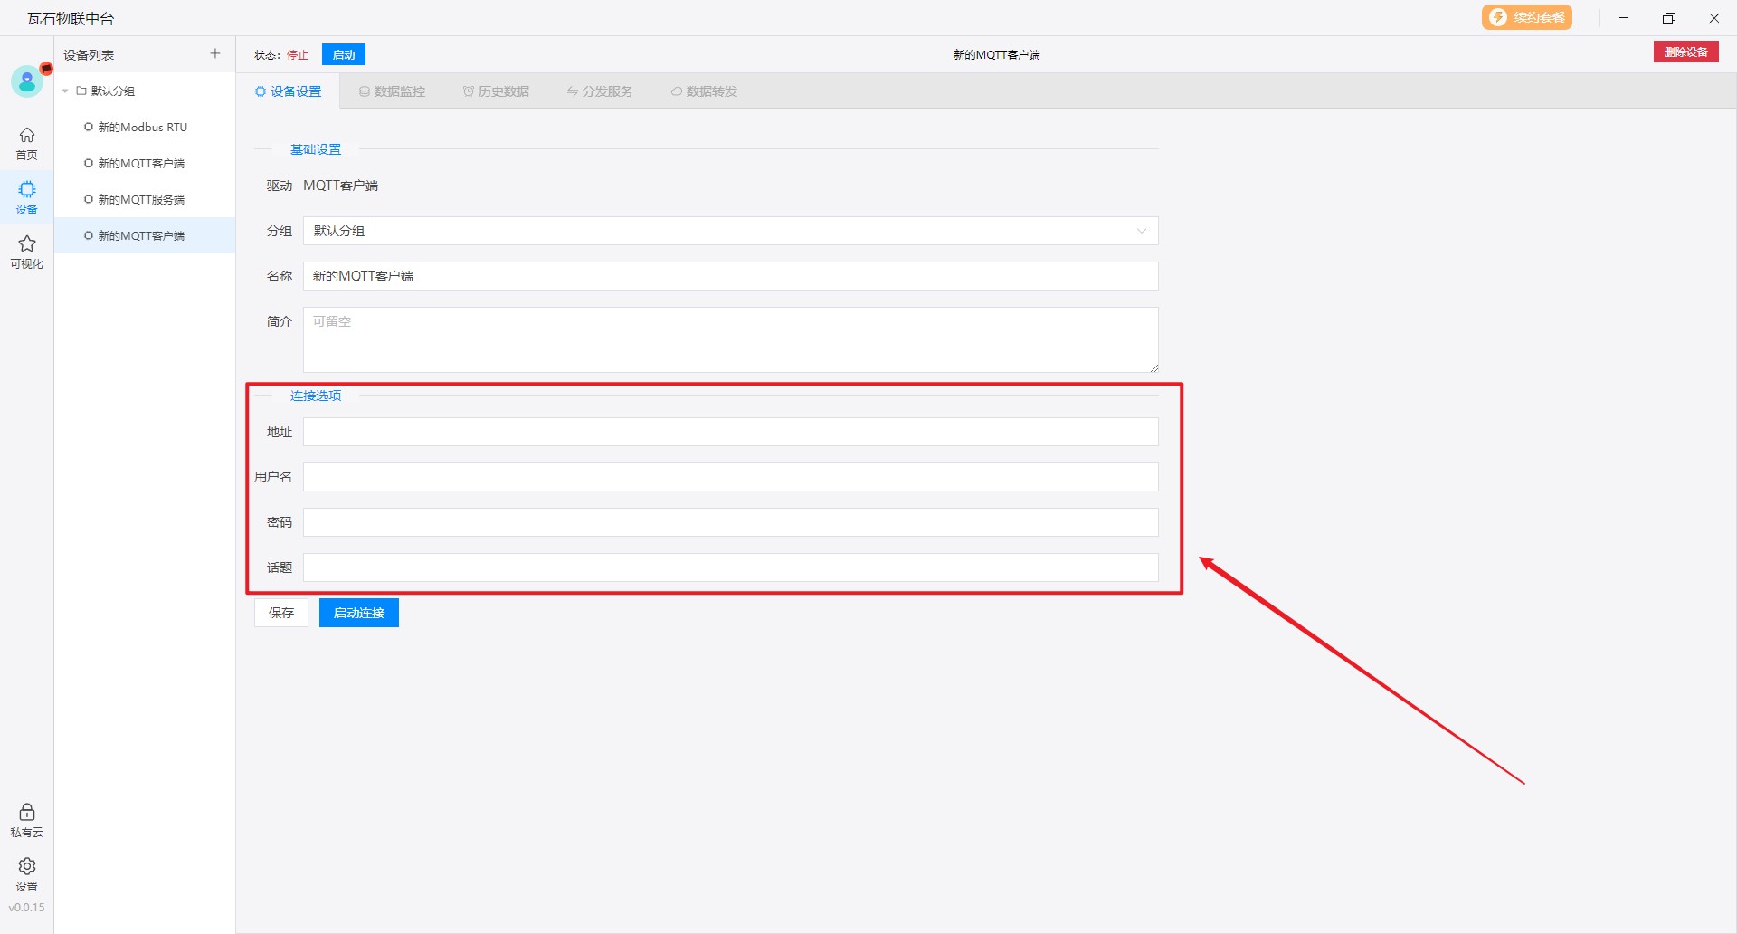Viewport: 1737px width, 934px height.
Task: Click the user avatar icon
Action: pos(27,81)
